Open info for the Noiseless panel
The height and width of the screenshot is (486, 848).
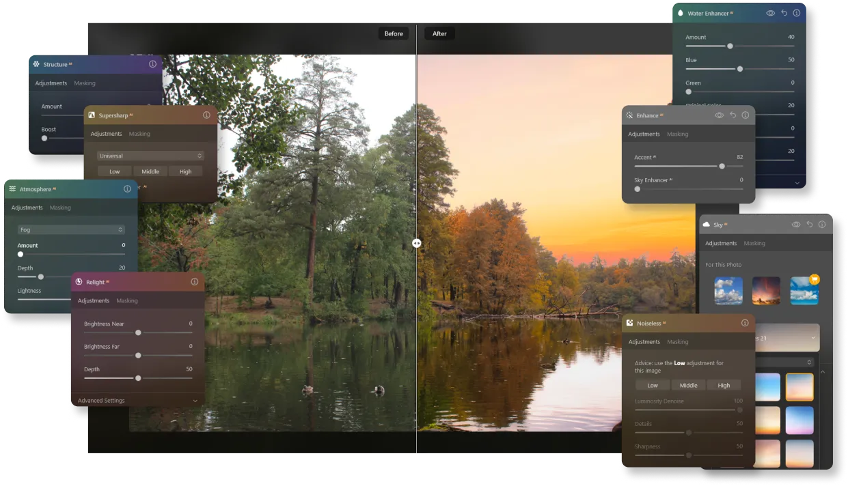point(745,323)
